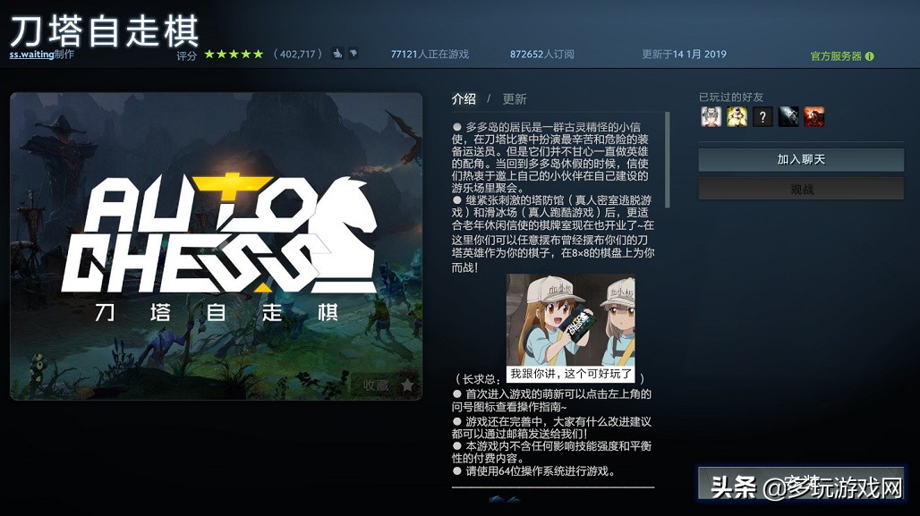Rate the game with thumbs up

pos(338,54)
